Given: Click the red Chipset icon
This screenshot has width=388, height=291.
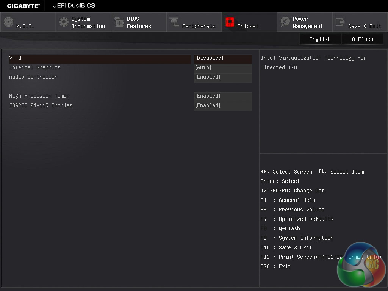Looking at the screenshot, I should point(230,22).
